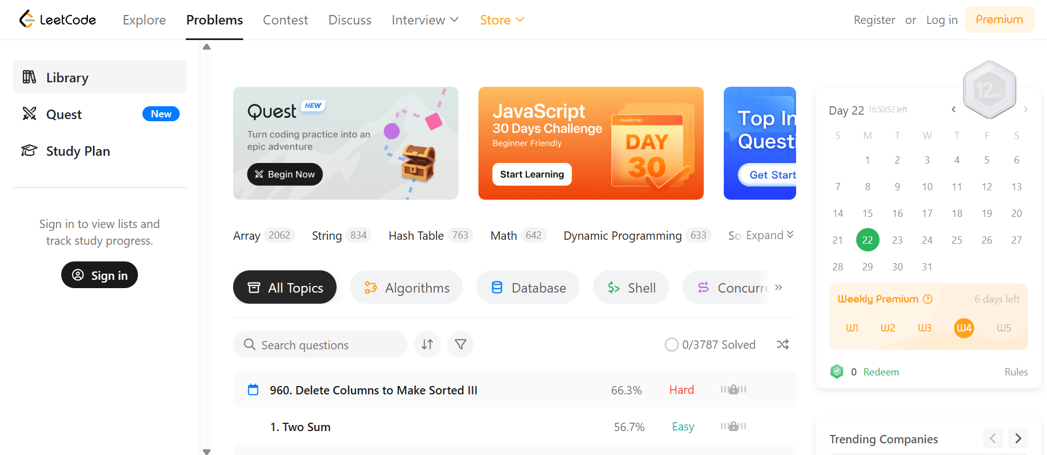Filter by Array tag
1047x455 pixels.
click(x=264, y=235)
